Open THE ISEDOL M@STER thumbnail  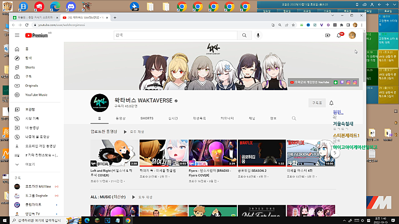(311, 153)
